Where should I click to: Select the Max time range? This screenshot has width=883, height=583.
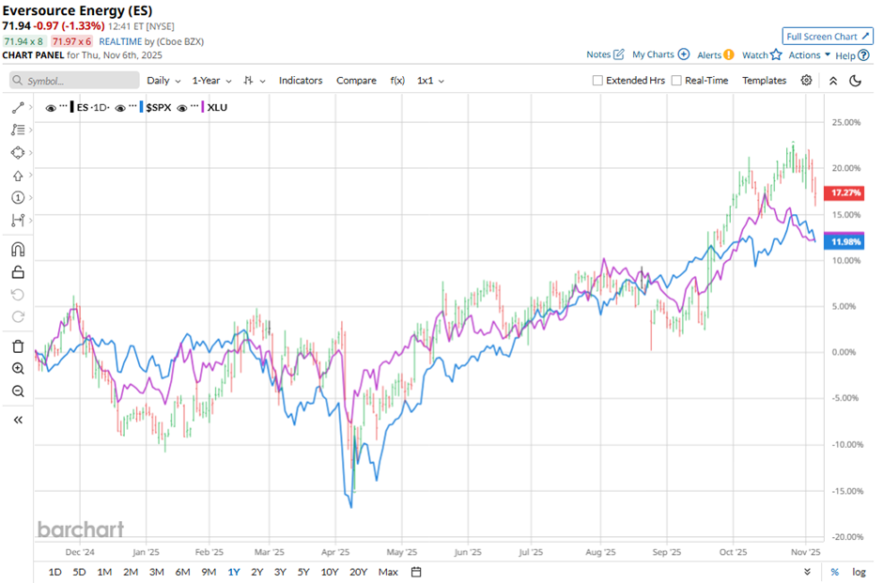pyautogui.click(x=388, y=572)
